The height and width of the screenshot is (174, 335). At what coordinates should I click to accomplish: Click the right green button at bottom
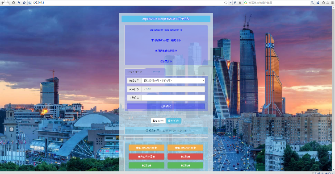click(x=185, y=166)
